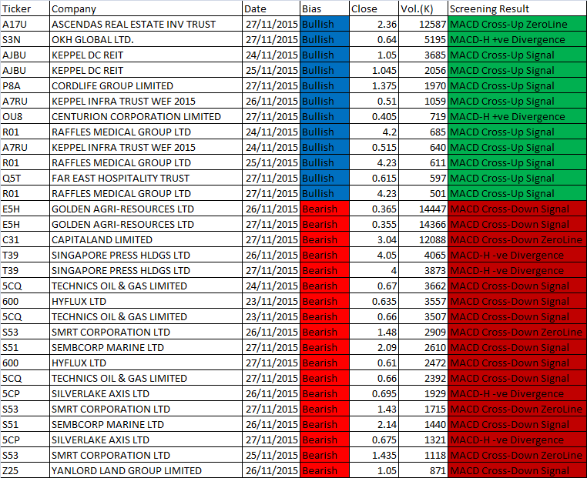Click volume value 2392
Image resolution: width=587 pixels, height=478 pixels.
[x=423, y=378]
